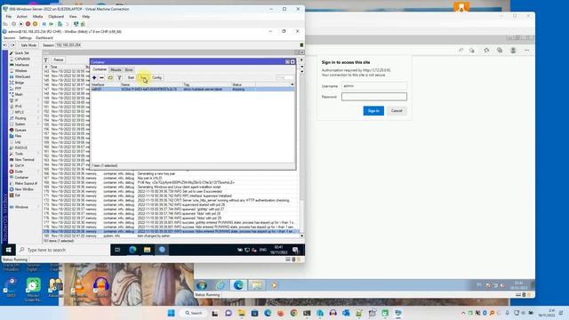Open PPP in the WinBox sidebar
Image resolution: width=569 pixels, height=320 pixels.
pos(18,89)
